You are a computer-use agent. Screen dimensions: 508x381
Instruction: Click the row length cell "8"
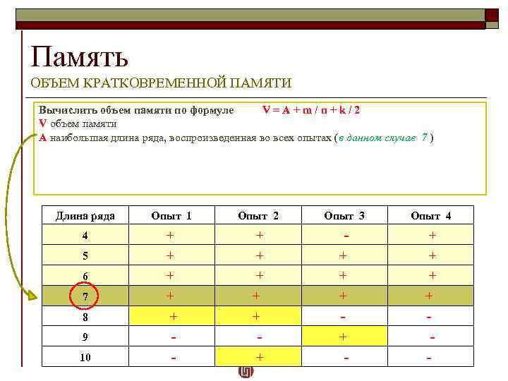(85, 317)
